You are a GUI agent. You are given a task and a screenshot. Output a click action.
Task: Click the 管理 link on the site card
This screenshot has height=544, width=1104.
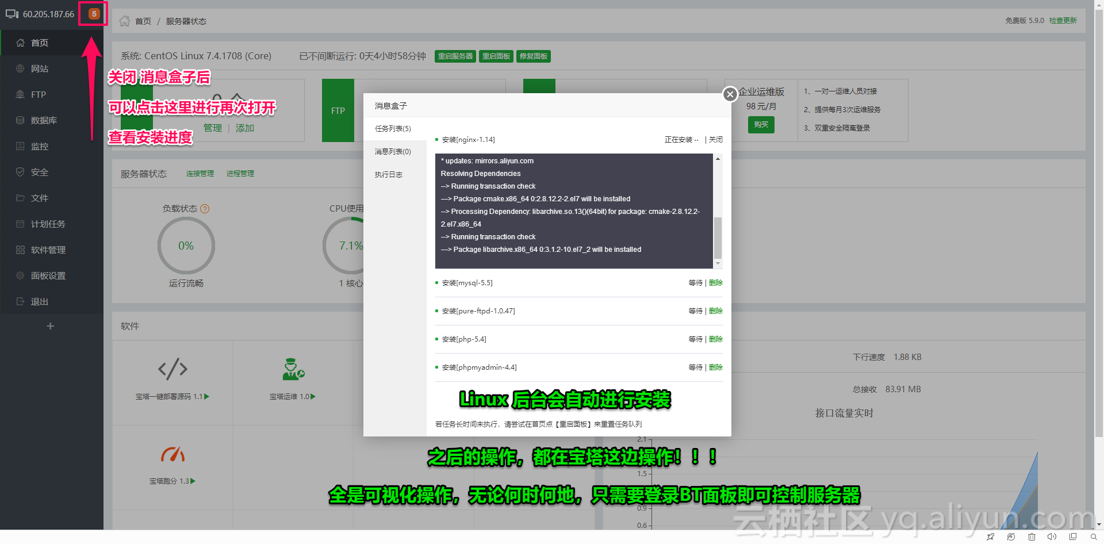[213, 128]
